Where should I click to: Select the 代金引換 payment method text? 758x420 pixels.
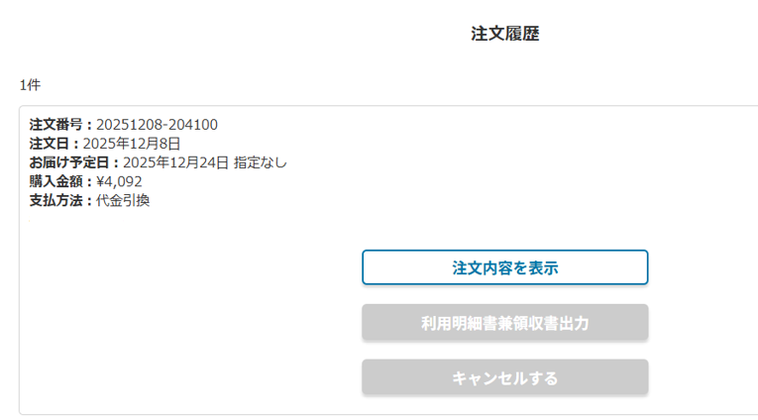point(123,200)
